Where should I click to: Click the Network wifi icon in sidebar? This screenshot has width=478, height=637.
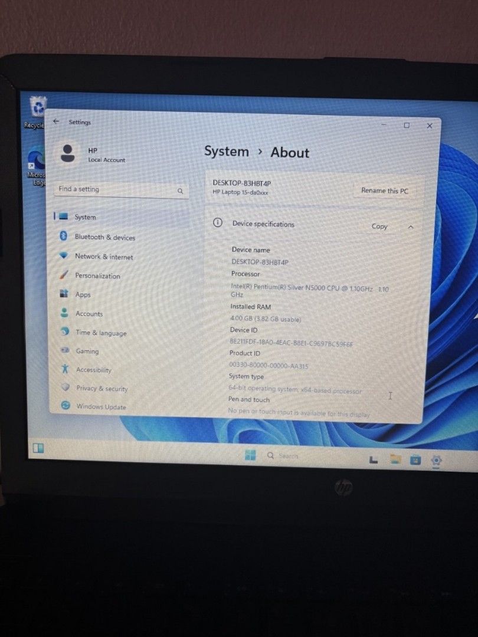pos(63,255)
